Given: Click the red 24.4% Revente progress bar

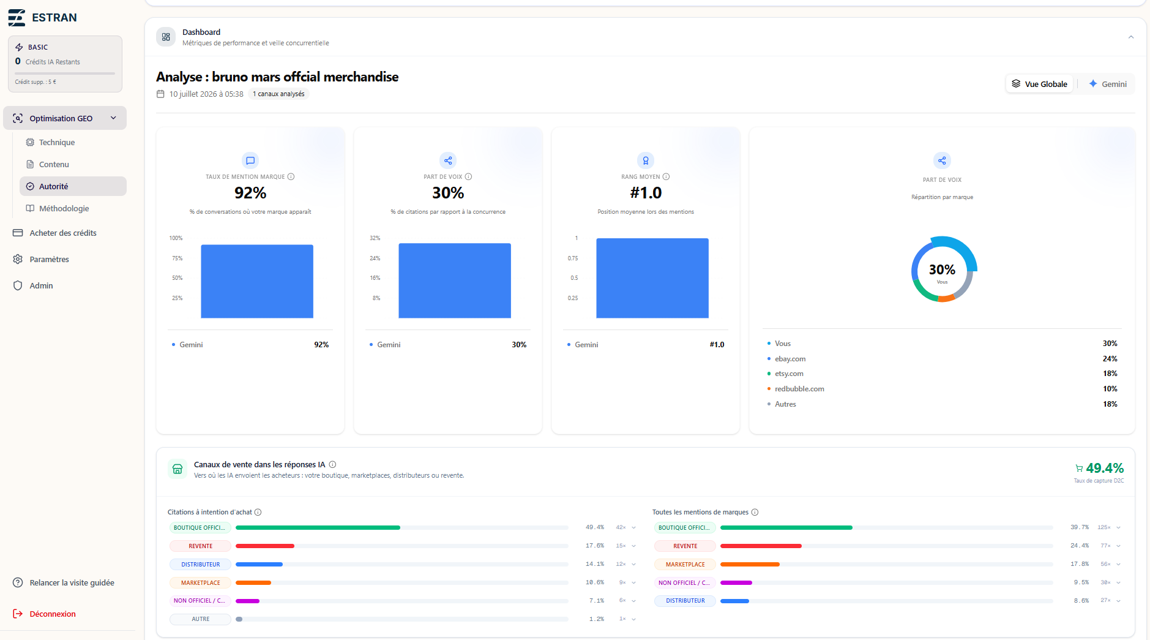Looking at the screenshot, I should pos(761,546).
